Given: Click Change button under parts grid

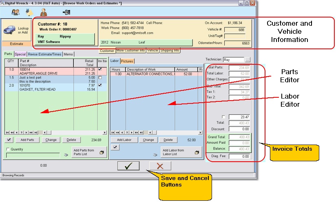Looking at the screenshot, I should (51, 140).
